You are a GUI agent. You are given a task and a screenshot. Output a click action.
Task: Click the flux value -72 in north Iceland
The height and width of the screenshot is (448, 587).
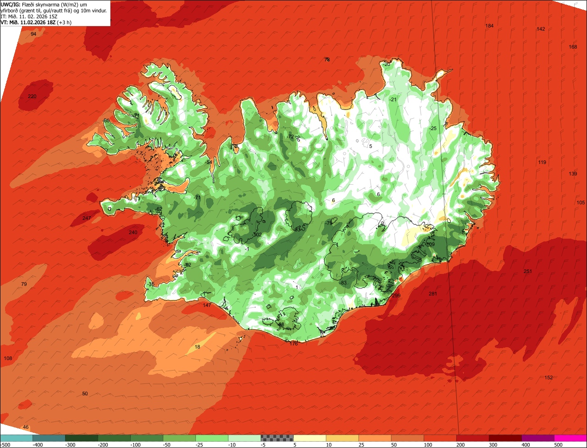(x=290, y=137)
